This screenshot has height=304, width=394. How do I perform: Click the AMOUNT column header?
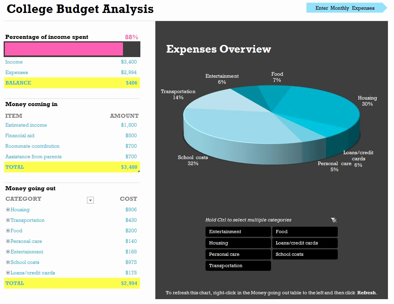tap(124, 116)
